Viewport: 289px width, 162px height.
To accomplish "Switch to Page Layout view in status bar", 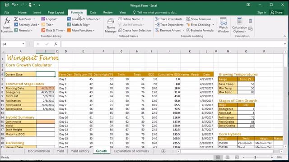I will (x=228, y=157).
